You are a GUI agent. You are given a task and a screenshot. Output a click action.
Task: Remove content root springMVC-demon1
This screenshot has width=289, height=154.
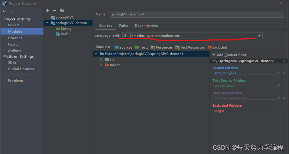pos(284,61)
